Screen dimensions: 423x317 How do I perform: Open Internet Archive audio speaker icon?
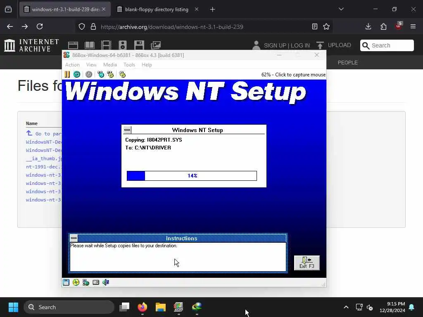[122, 45]
